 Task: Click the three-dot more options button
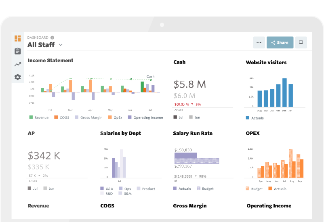click(259, 42)
